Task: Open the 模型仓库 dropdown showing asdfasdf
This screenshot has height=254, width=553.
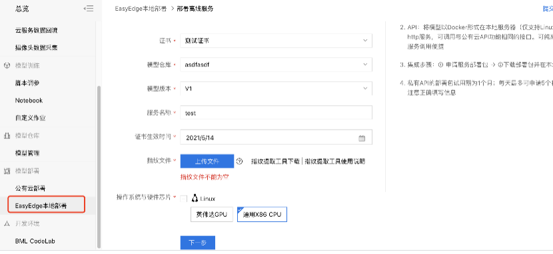Action: click(x=276, y=64)
